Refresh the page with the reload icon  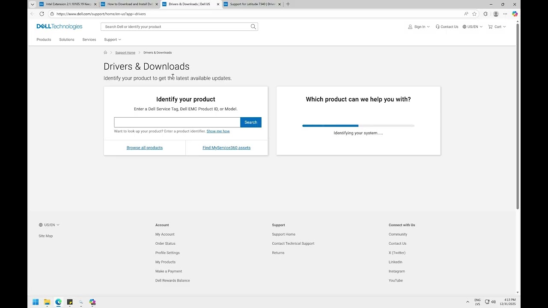42,14
